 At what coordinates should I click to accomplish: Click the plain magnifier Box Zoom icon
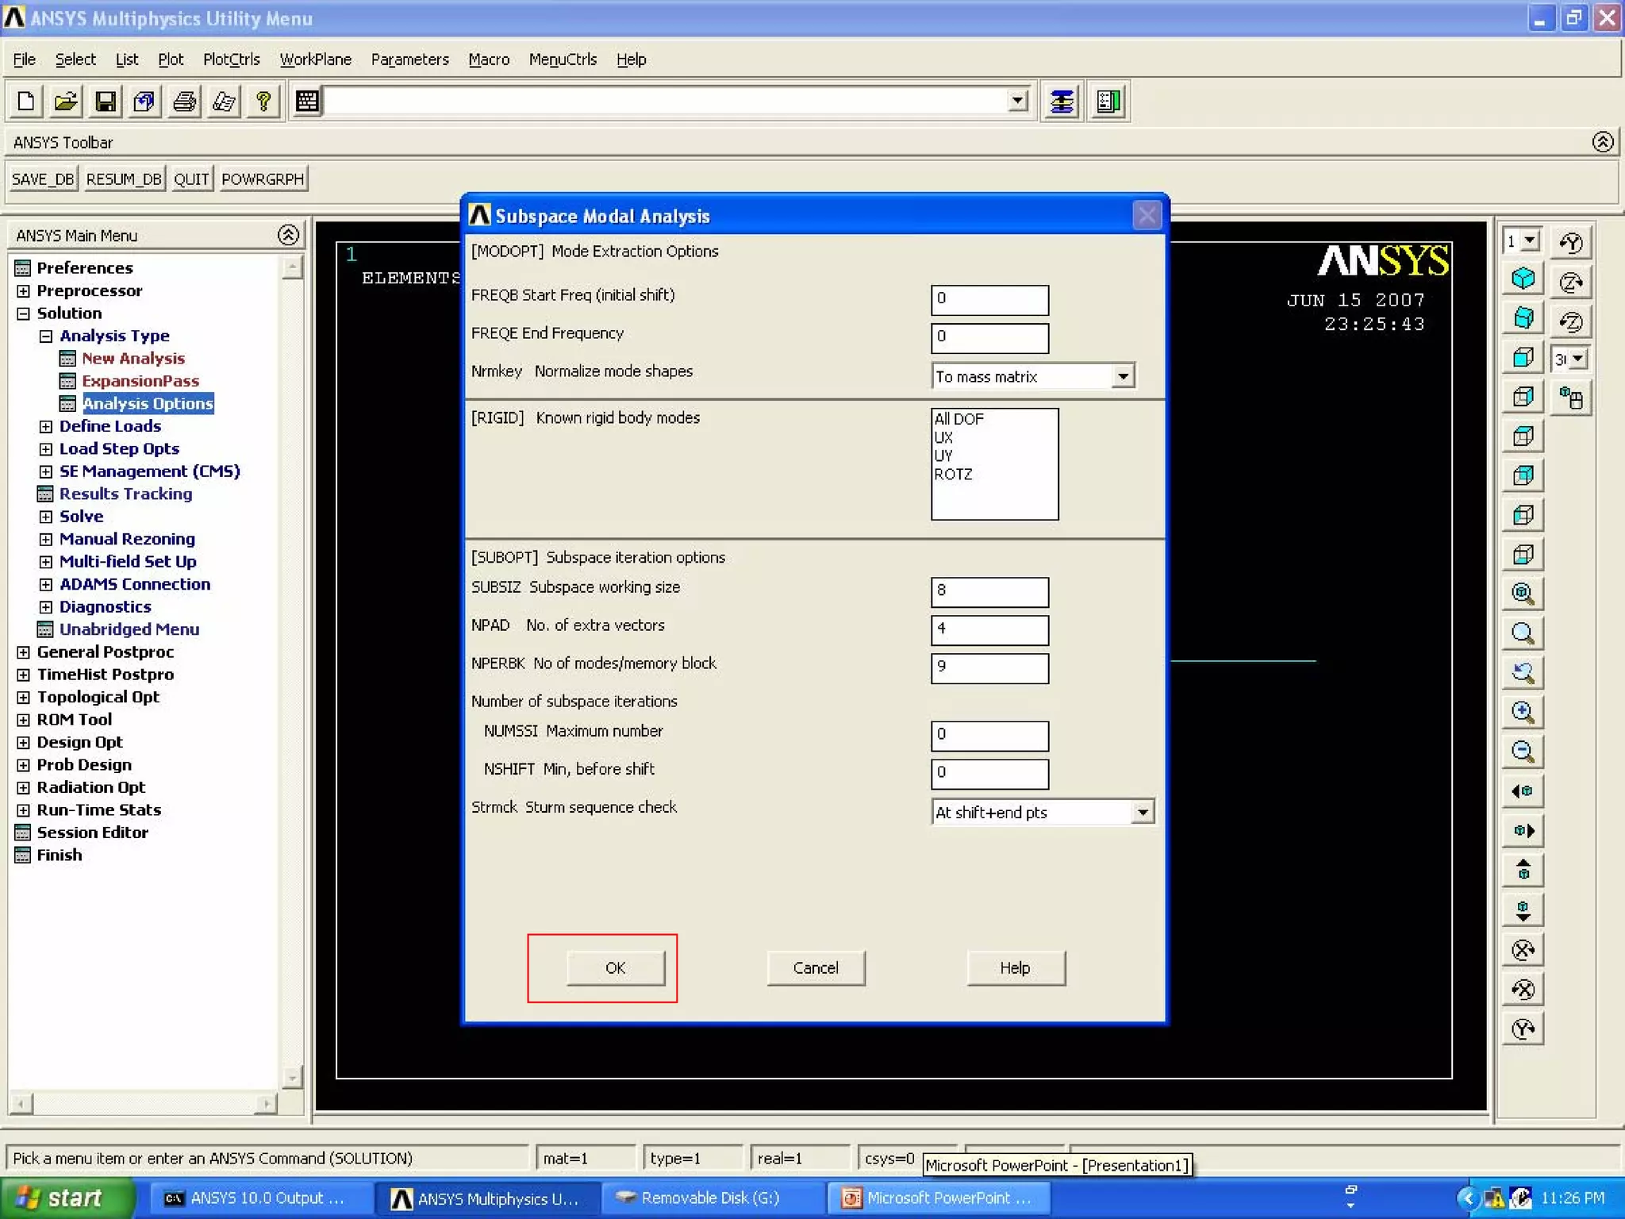pyautogui.click(x=1523, y=633)
